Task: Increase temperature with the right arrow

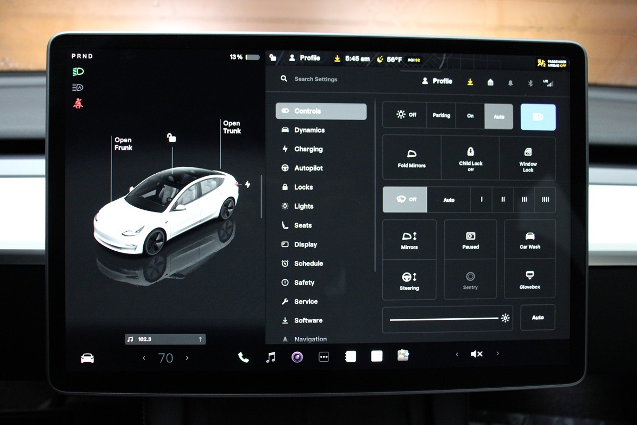Action: tap(187, 358)
